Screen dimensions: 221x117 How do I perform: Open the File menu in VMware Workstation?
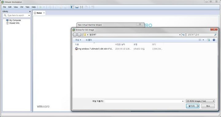(4, 7)
